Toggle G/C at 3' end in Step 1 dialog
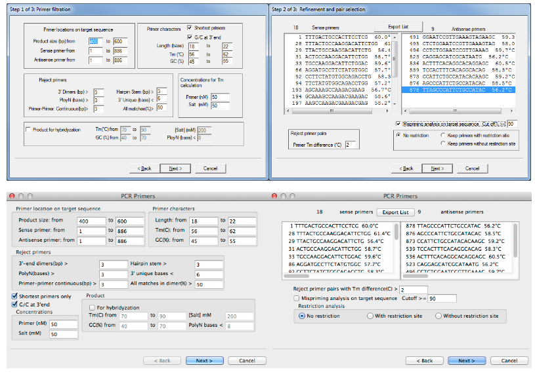 (189, 37)
